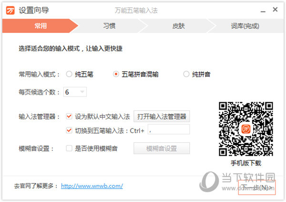Expand the 每页候选个数 dropdown
The width and height of the screenshot is (286, 202).
[x=75, y=92]
